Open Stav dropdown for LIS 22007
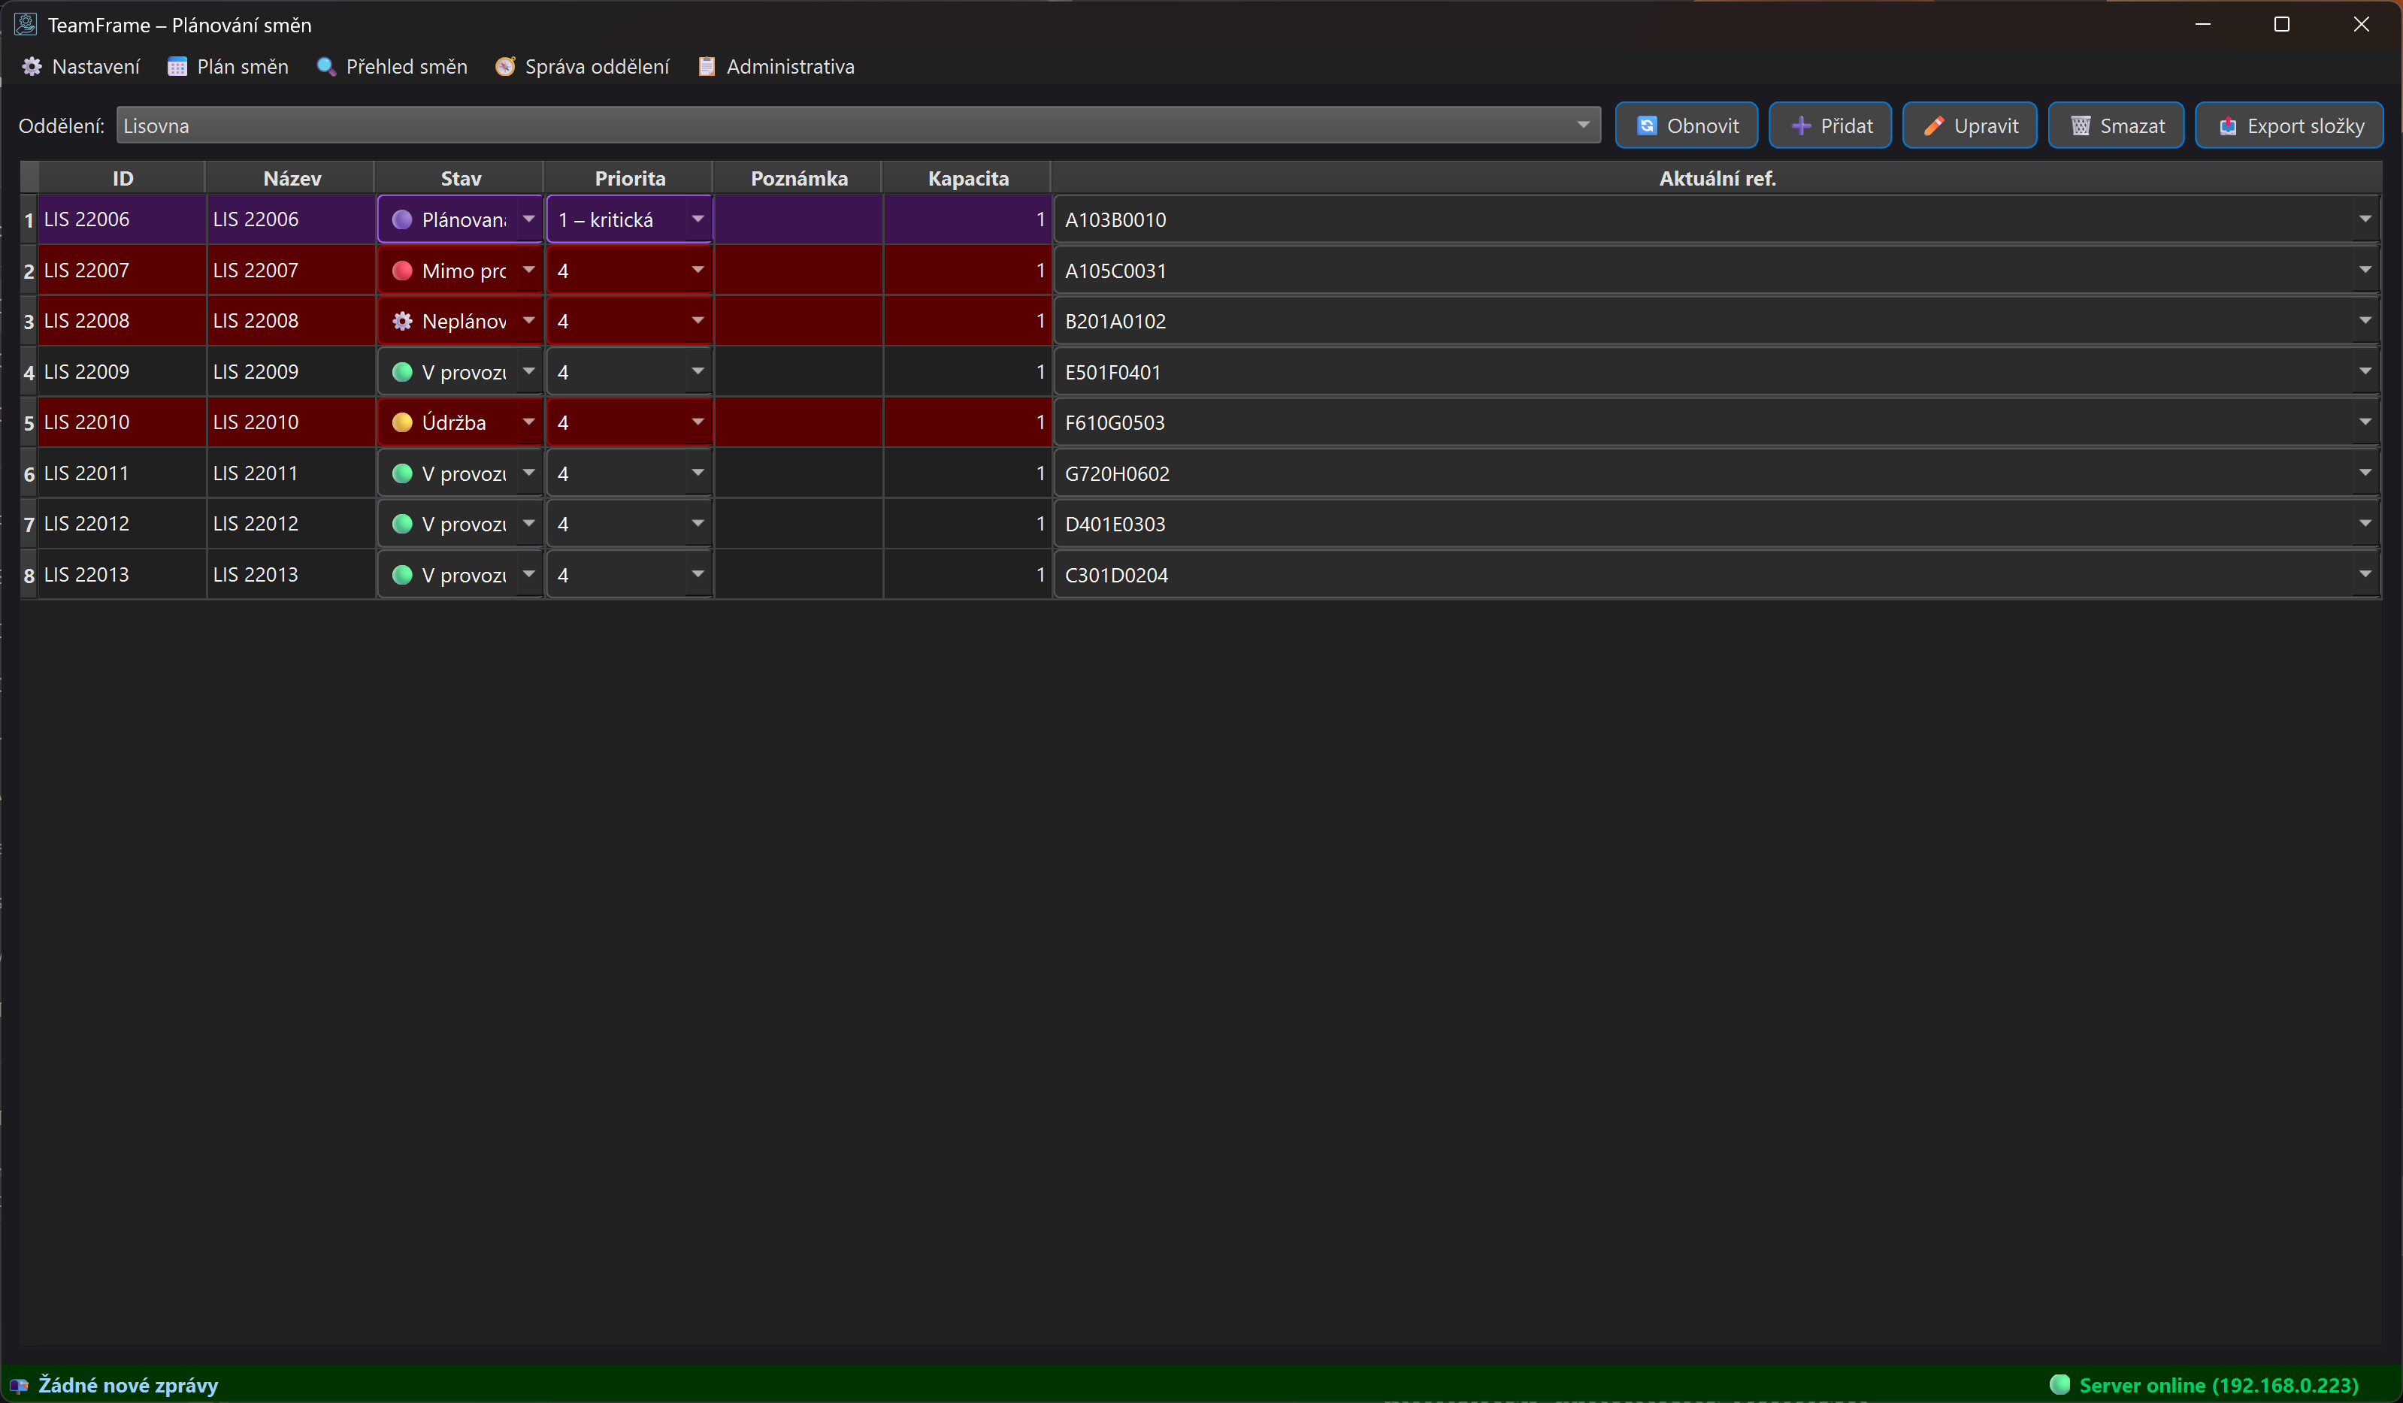The width and height of the screenshot is (2403, 1403). coord(528,271)
